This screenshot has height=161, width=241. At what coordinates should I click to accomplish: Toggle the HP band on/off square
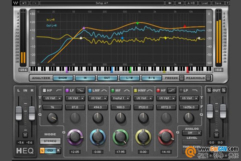[x=44, y=91]
